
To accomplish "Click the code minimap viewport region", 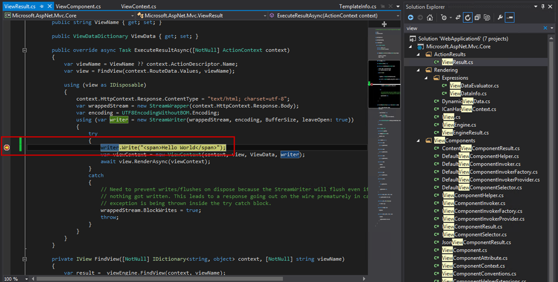I will [384, 84].
